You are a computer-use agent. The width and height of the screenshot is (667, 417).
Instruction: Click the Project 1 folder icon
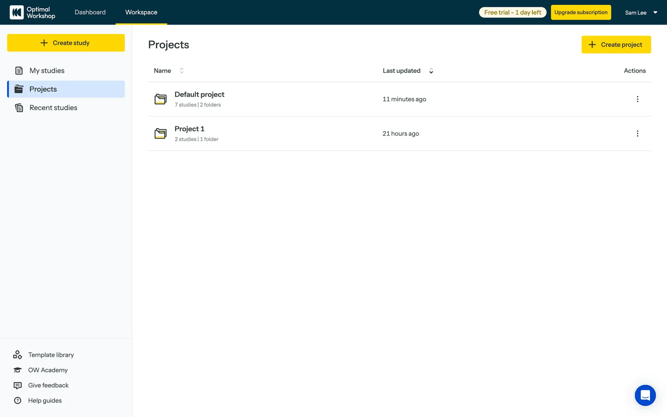[x=160, y=133]
